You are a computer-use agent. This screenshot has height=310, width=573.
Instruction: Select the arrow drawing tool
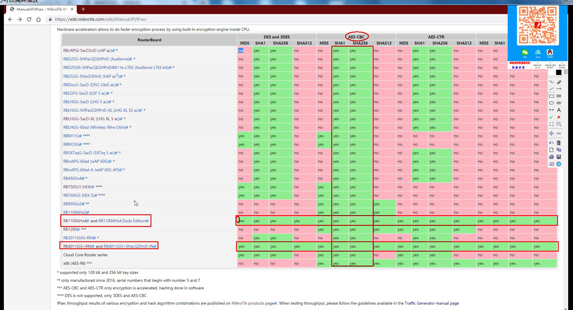[x=559, y=89]
